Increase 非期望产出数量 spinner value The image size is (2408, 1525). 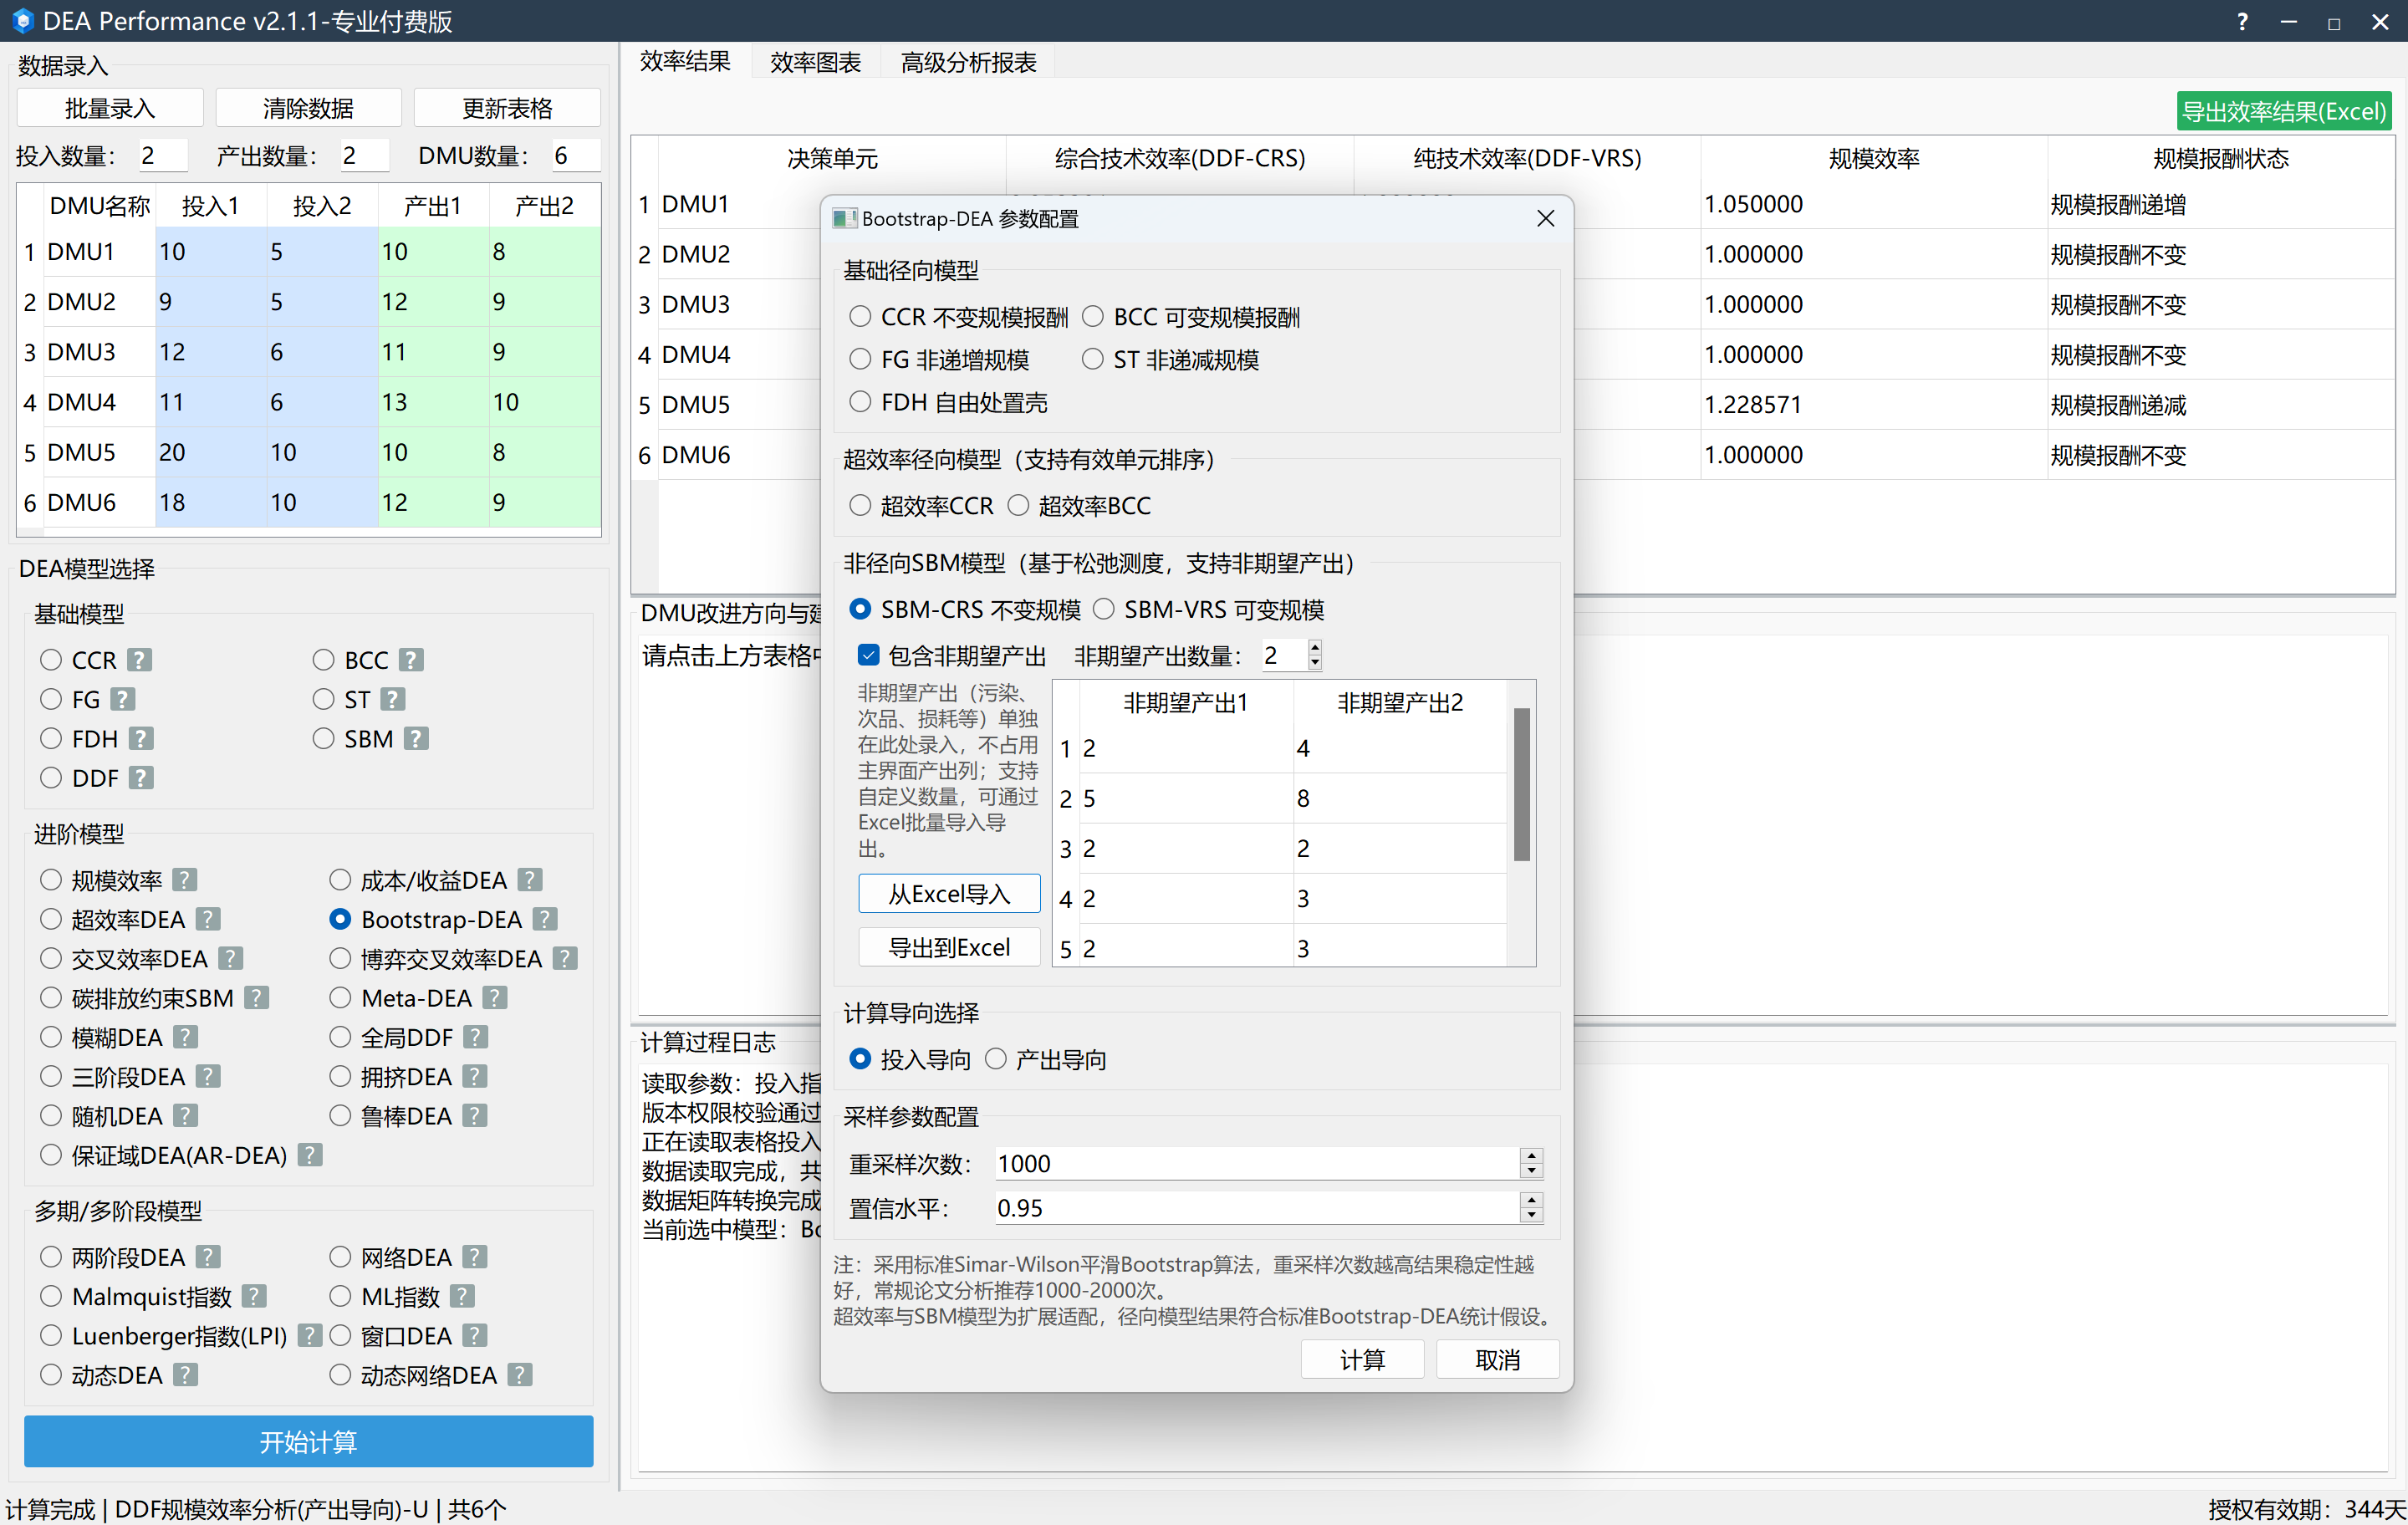1314,647
